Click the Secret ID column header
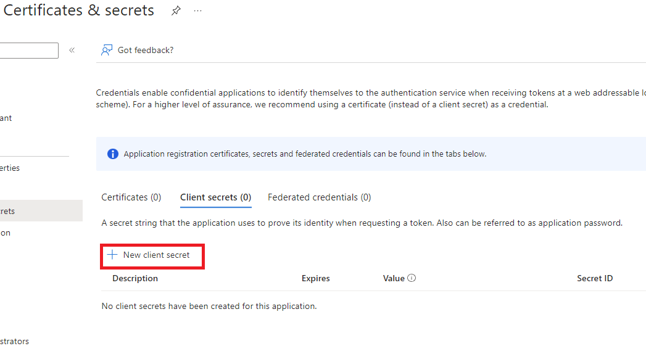This screenshot has width=646, height=354. pyautogui.click(x=594, y=278)
